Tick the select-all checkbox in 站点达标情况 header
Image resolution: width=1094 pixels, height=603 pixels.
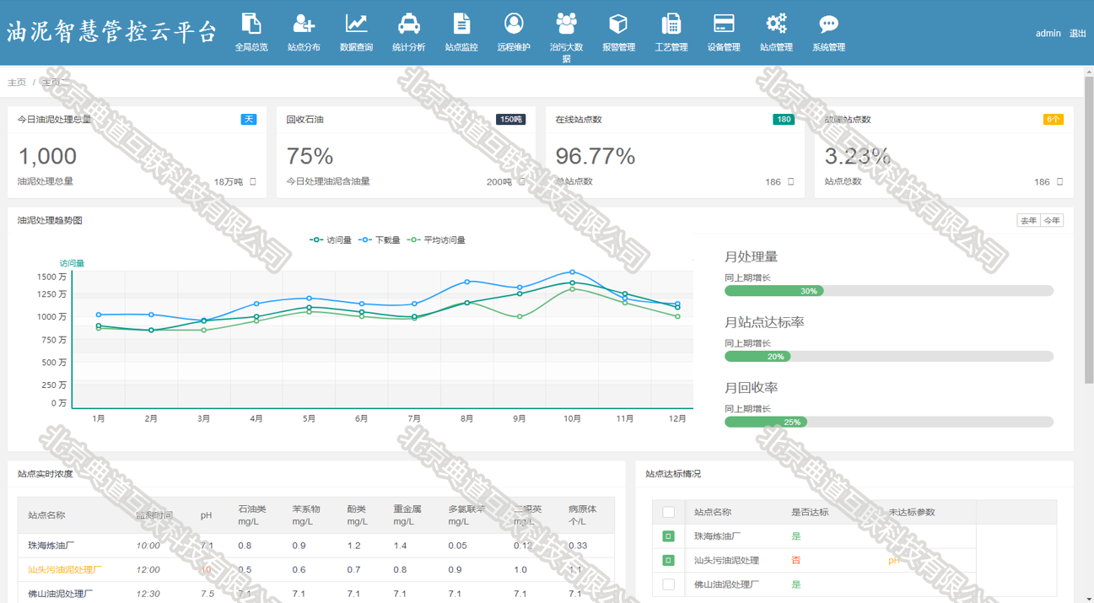[x=669, y=512]
